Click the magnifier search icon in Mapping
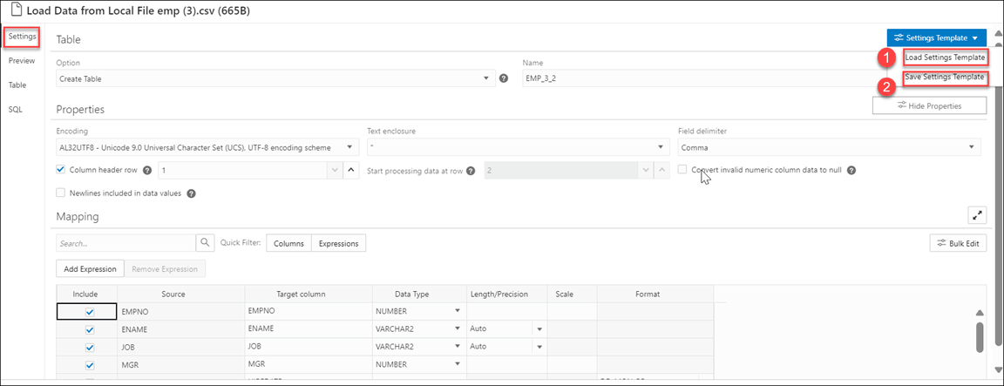 (206, 243)
